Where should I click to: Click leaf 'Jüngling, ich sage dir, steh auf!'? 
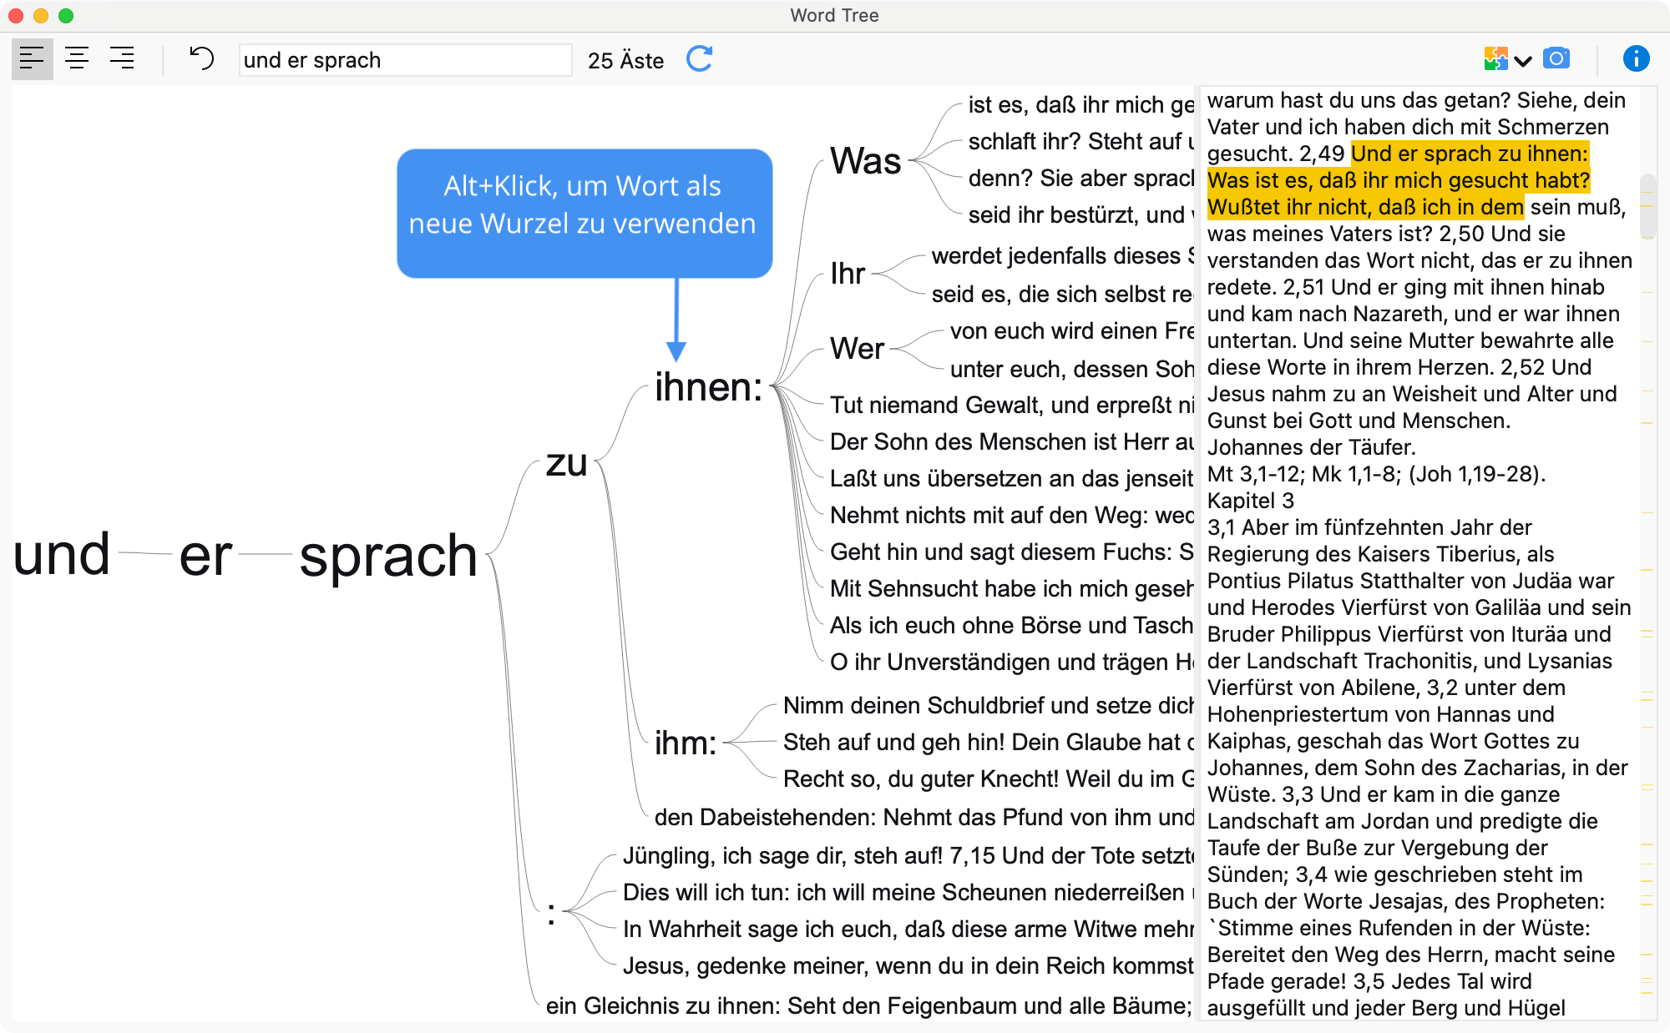coord(908,856)
